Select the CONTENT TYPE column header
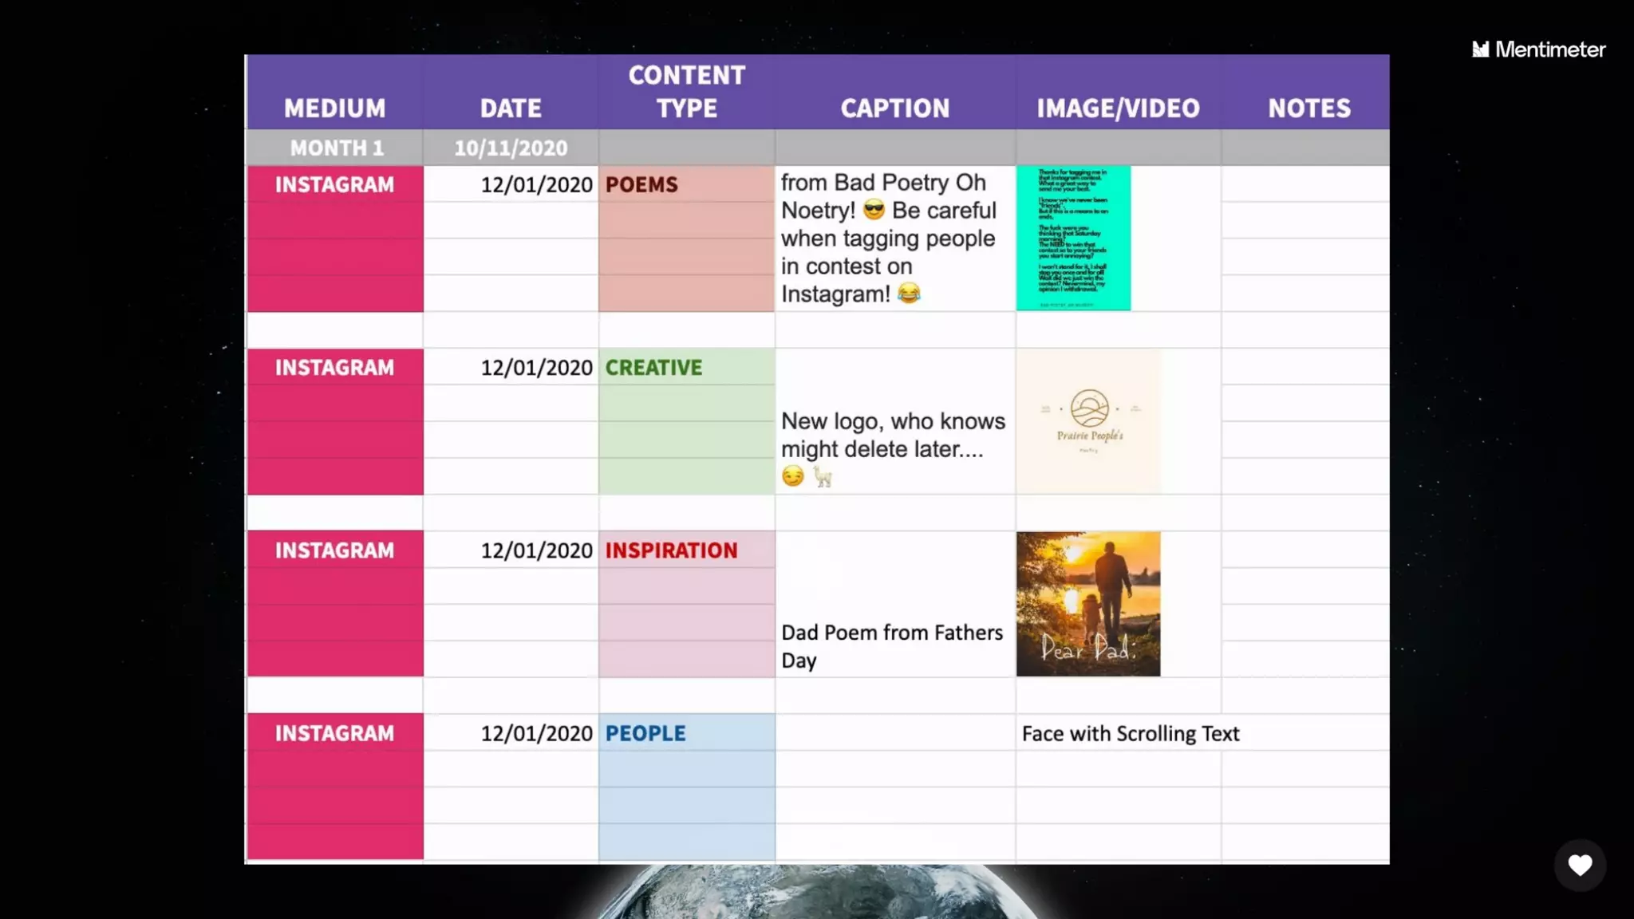 coord(686,91)
